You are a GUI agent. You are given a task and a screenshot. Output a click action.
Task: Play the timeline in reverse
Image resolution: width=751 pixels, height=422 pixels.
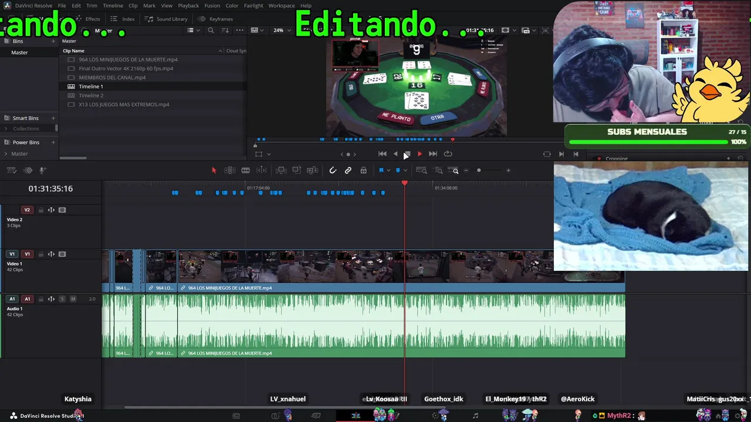[x=395, y=154]
